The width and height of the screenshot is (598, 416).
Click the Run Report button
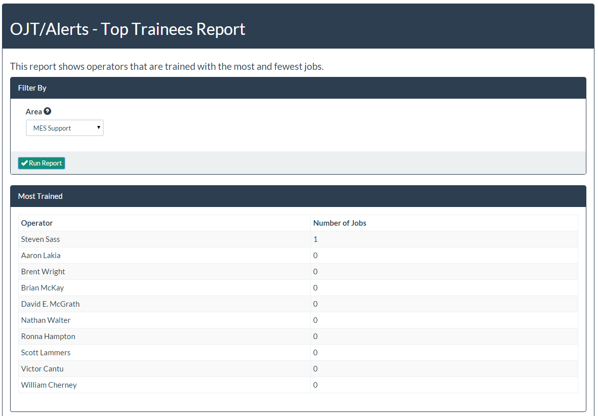click(x=42, y=163)
